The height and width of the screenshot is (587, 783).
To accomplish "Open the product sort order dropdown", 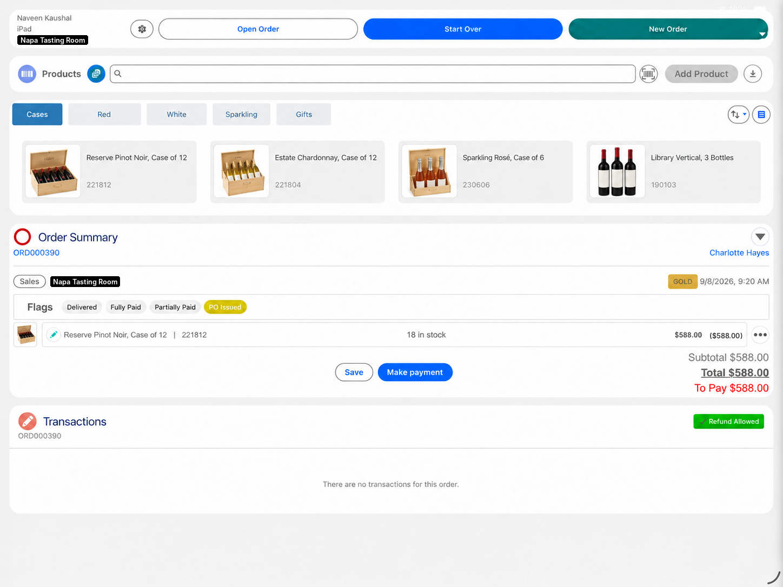I will (x=738, y=115).
